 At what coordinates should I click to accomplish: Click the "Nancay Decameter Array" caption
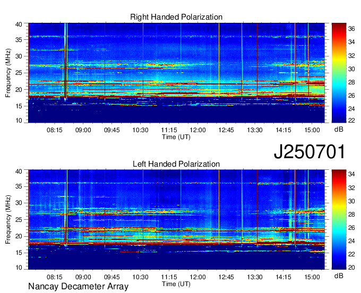[78, 286]
